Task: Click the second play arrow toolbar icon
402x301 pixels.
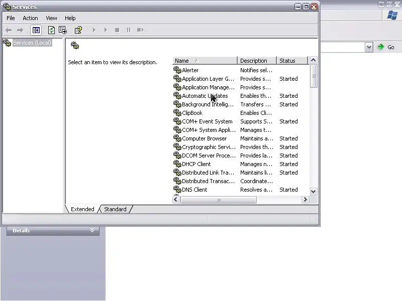Action: point(106,30)
